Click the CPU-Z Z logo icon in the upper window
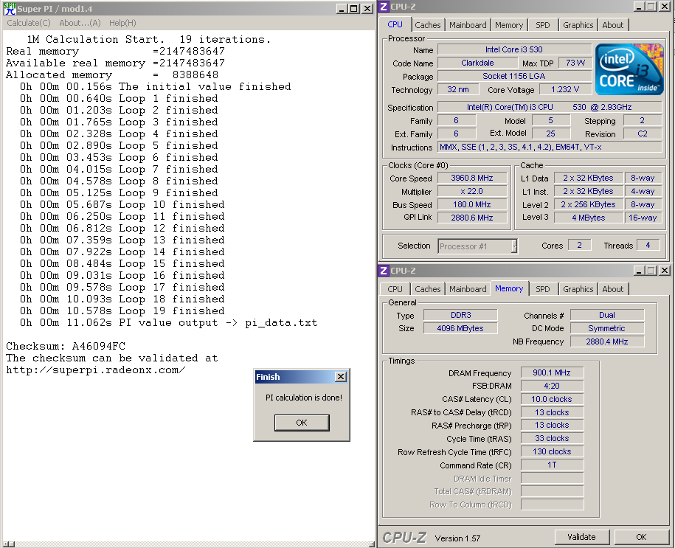Image resolution: width=675 pixels, height=548 pixels. click(384, 7)
